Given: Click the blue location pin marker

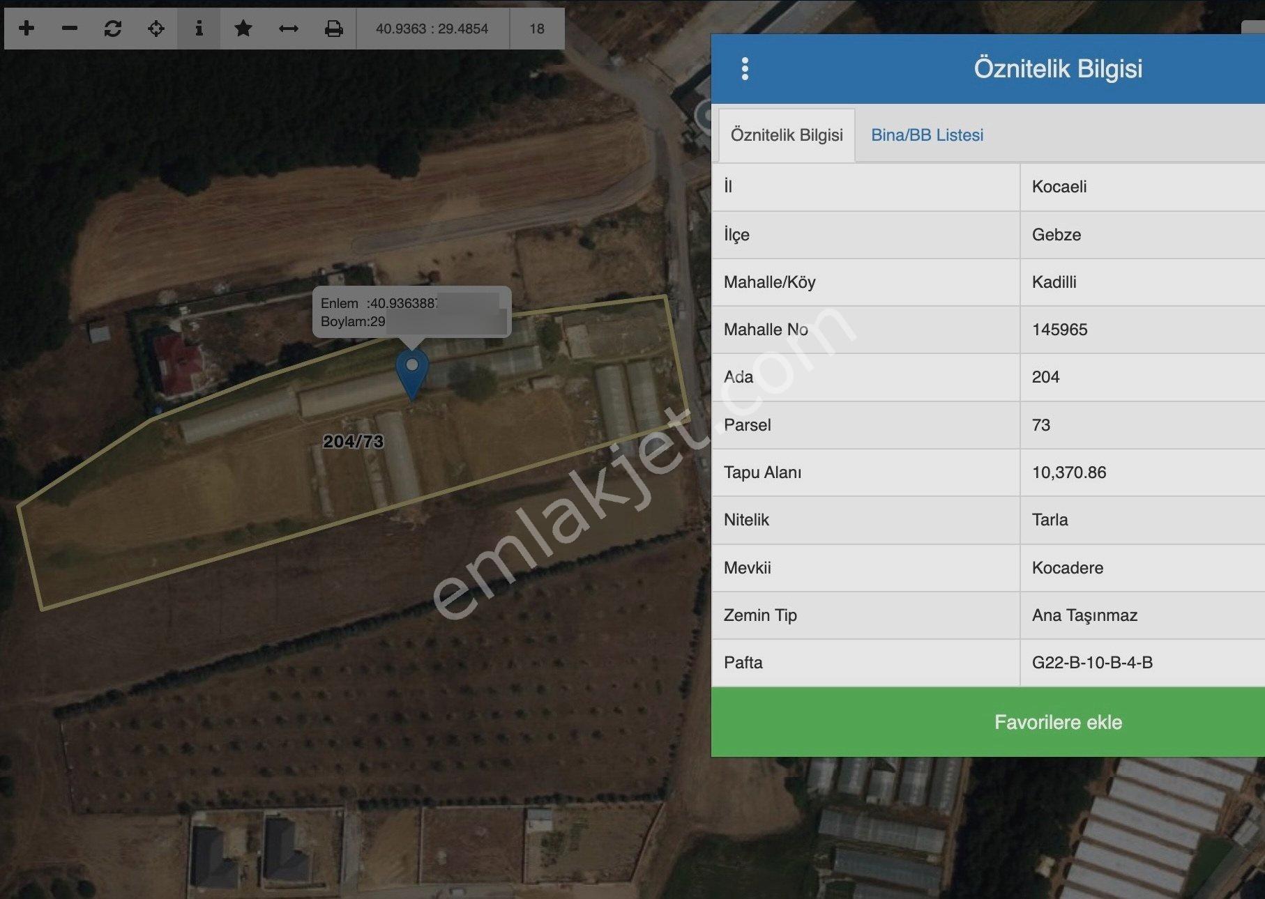Looking at the screenshot, I should pos(412,374).
